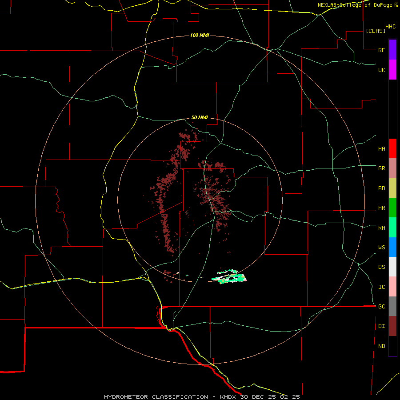Click the GC gray legend swatch
The width and height of the screenshot is (400, 400).
(392, 306)
